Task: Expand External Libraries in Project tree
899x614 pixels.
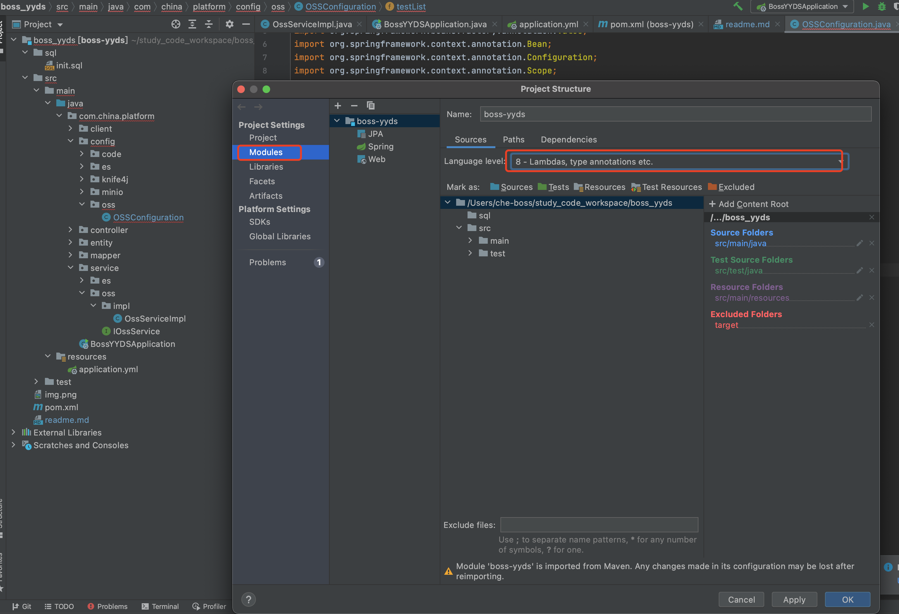Action: click(x=14, y=432)
